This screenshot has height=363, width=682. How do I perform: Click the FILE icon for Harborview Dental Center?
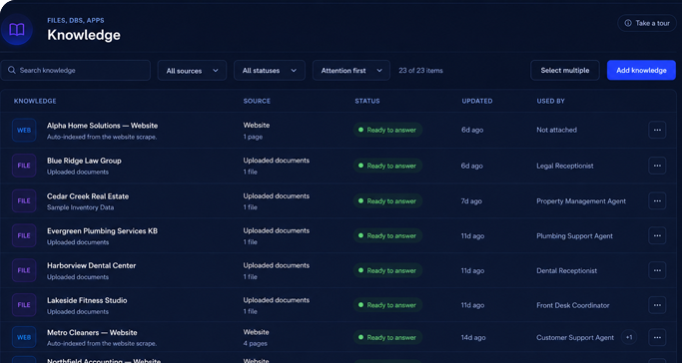point(24,270)
